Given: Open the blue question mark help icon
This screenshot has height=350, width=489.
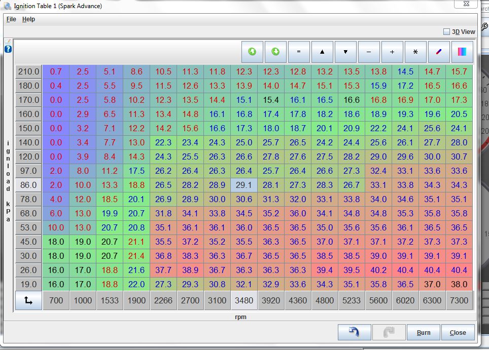Looking at the screenshot, I should tap(8, 49).
